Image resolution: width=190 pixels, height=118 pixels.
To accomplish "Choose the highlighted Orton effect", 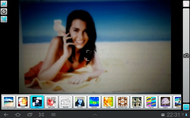I will 37,102.
